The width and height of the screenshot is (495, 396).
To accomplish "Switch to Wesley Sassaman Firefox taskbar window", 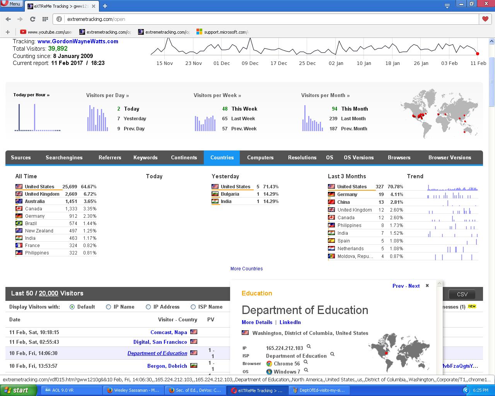I will [134, 390].
